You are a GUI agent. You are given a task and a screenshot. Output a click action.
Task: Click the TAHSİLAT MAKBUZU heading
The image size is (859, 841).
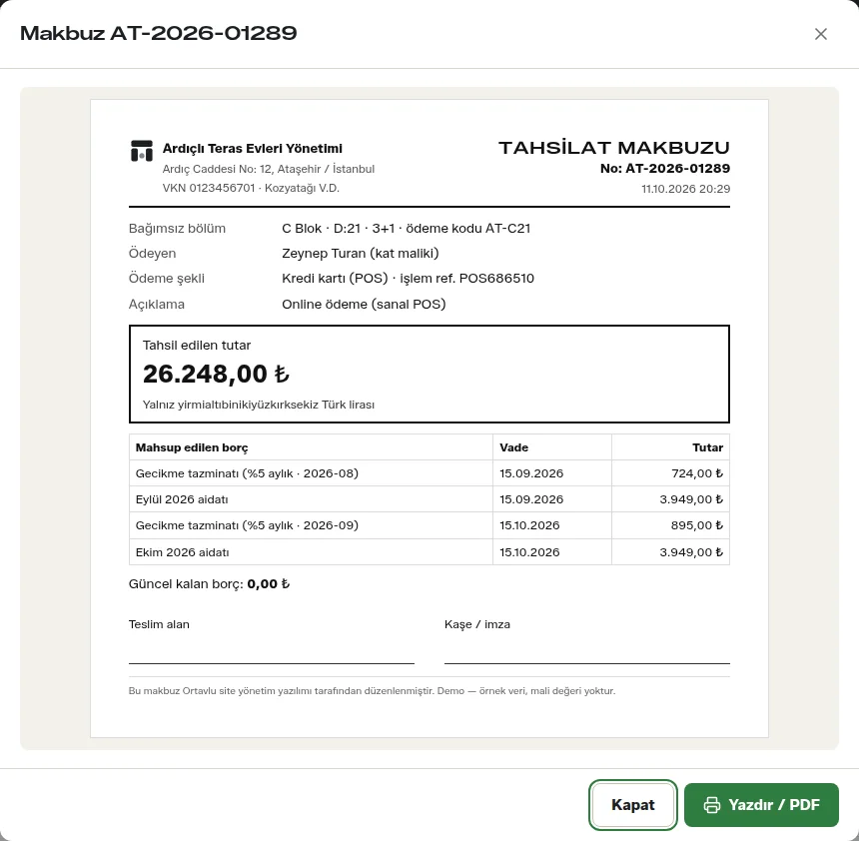point(613,148)
